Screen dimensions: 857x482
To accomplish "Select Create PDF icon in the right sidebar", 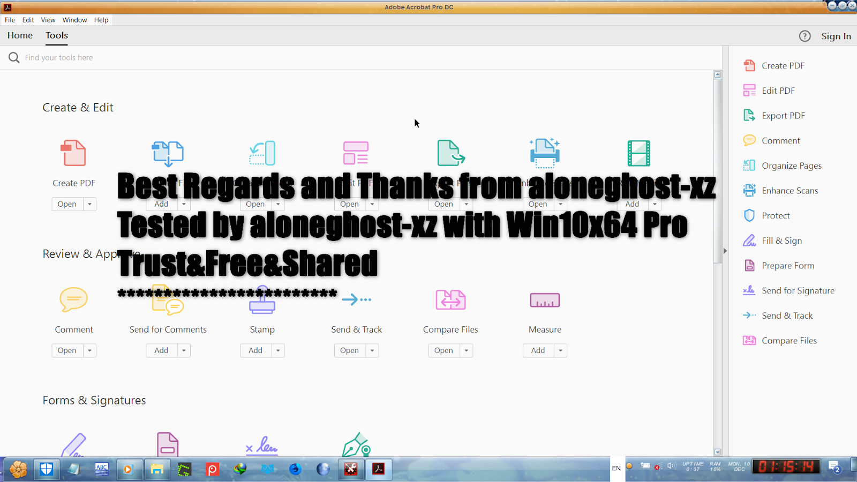I will pos(749,65).
